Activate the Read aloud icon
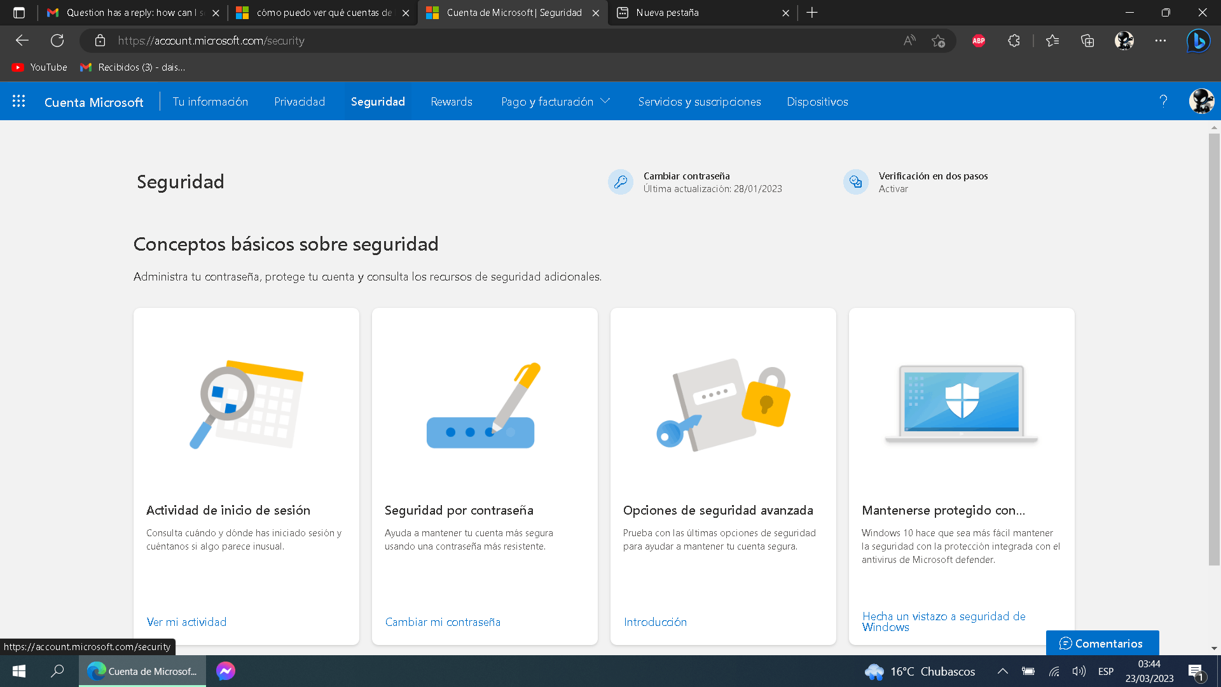1221x687 pixels. [x=909, y=41]
